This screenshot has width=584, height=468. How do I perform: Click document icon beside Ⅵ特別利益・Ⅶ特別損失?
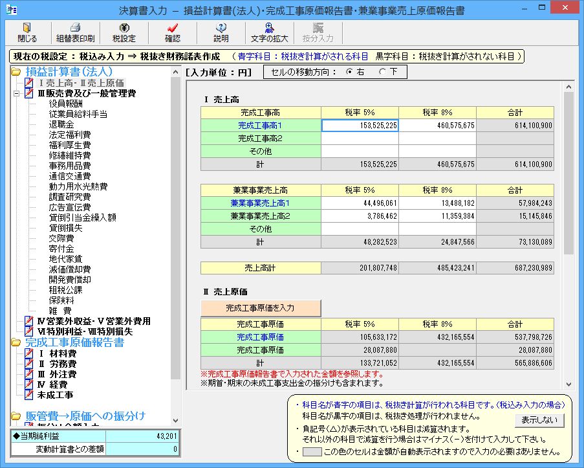(x=29, y=331)
